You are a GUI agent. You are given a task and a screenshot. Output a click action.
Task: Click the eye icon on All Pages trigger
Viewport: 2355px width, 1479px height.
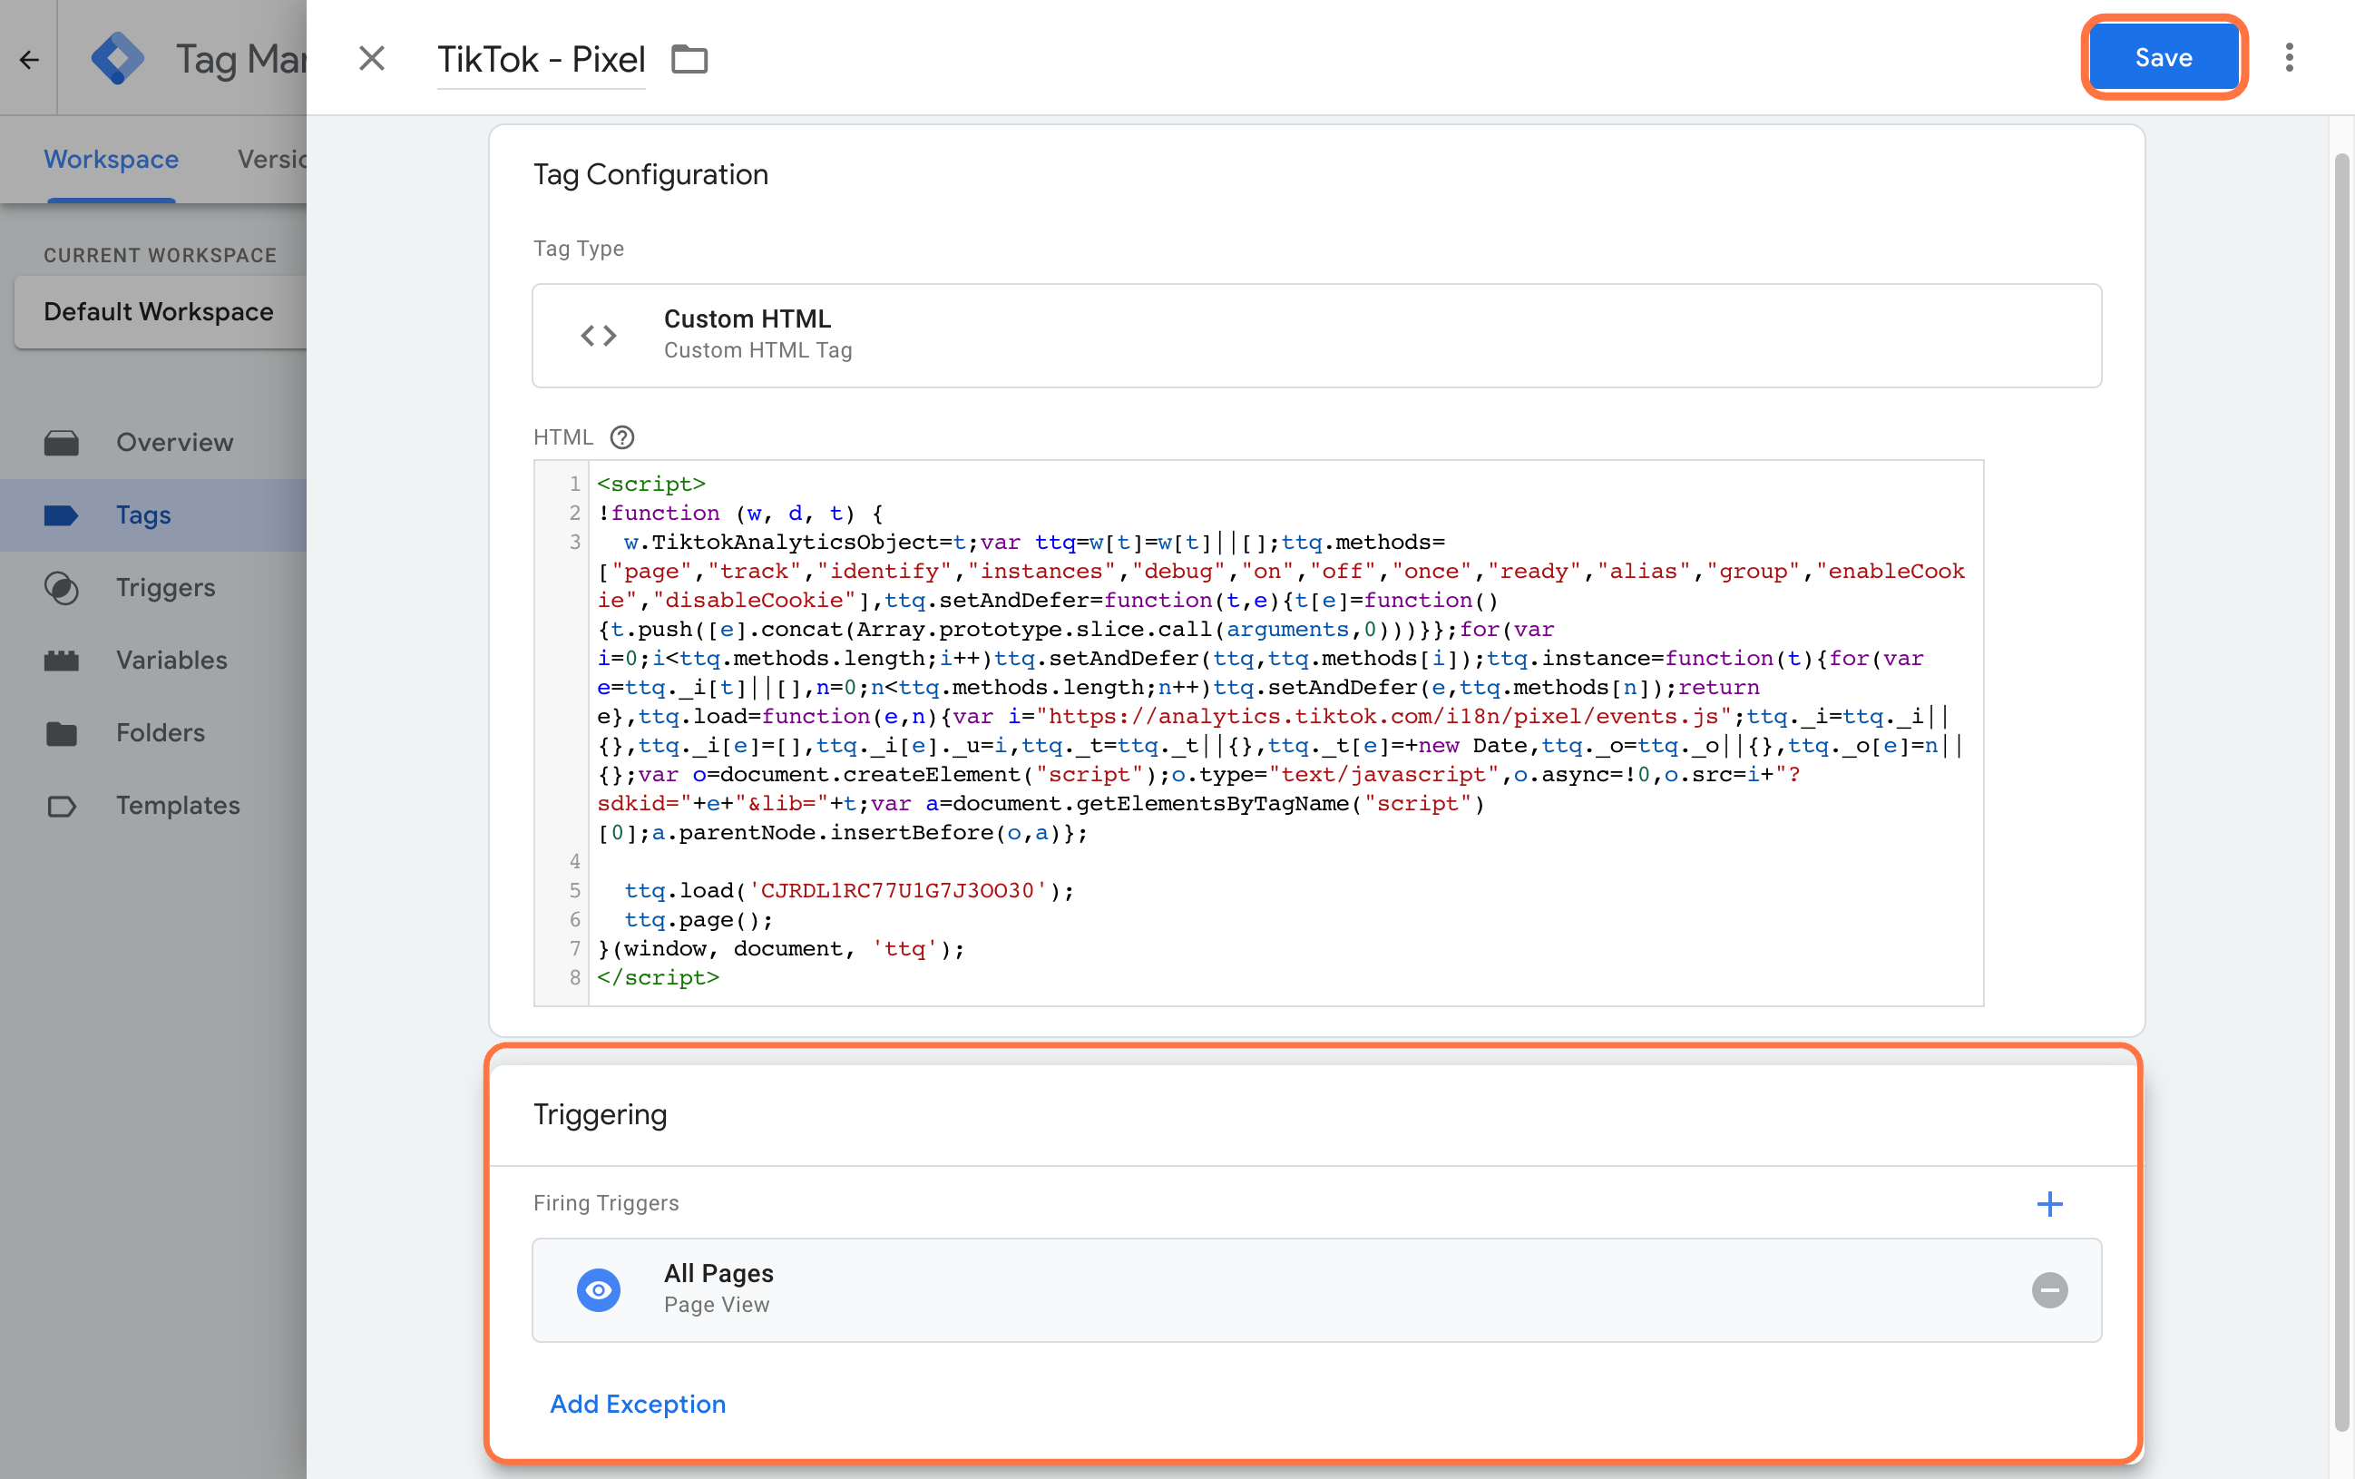601,1288
